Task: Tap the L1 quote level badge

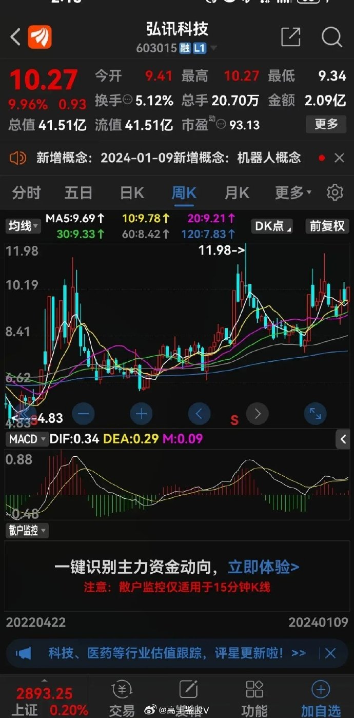Action: (200, 48)
